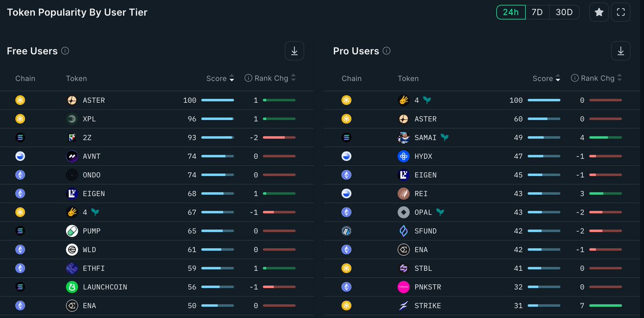
Task: Open fullscreen view of the panel
Action: [621, 12]
